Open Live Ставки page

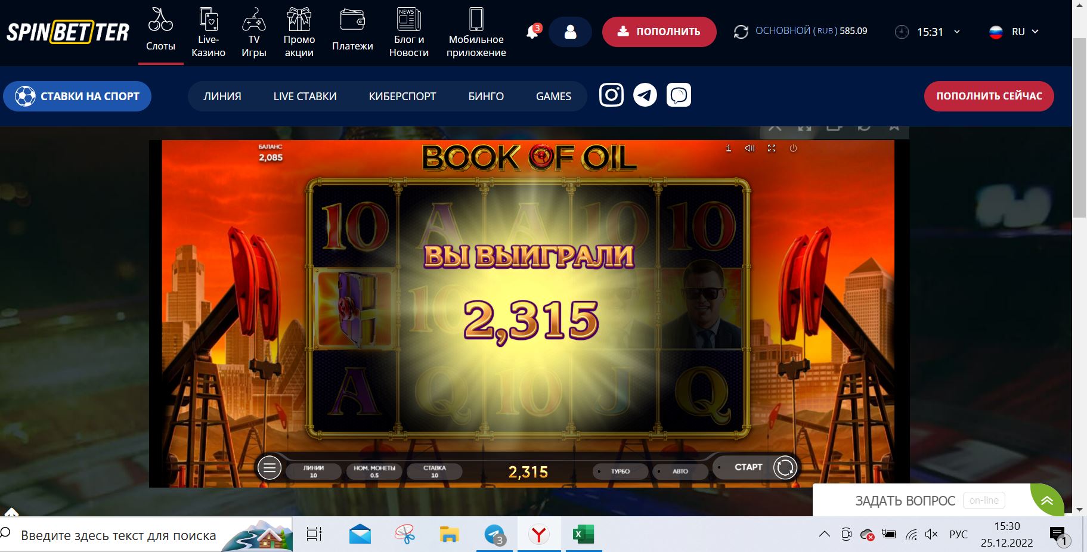tap(305, 96)
